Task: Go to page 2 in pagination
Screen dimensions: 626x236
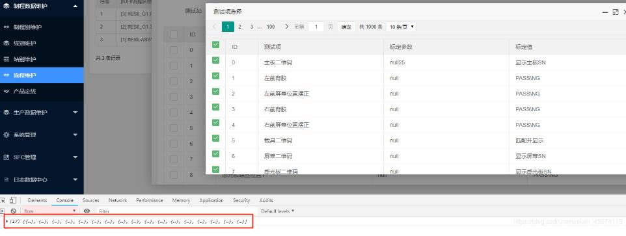Action: [239, 27]
